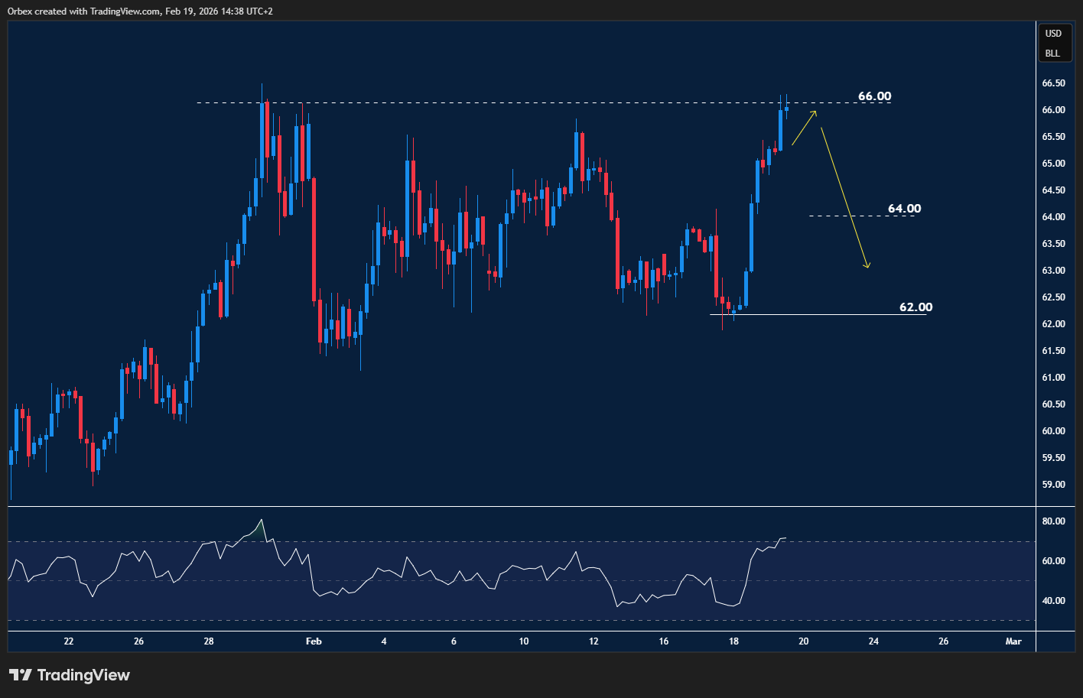Click the Feb month label

tap(314, 641)
